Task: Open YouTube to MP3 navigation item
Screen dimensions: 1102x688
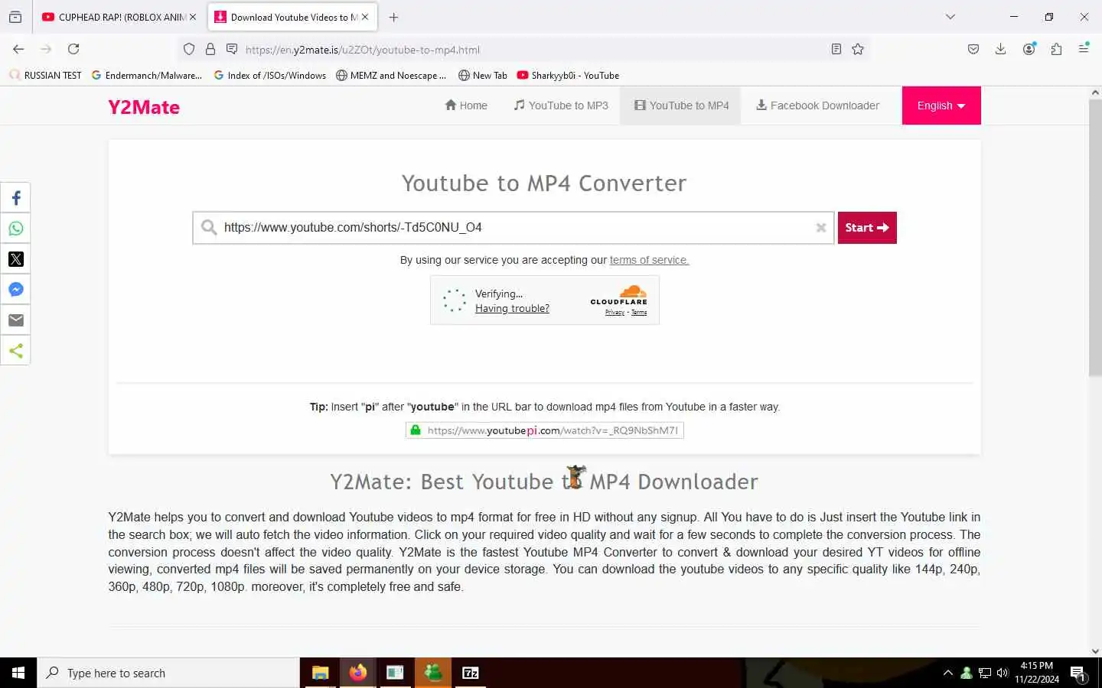Action: point(561,105)
